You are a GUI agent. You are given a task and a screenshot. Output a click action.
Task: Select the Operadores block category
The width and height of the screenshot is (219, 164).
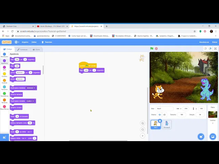point(4,94)
